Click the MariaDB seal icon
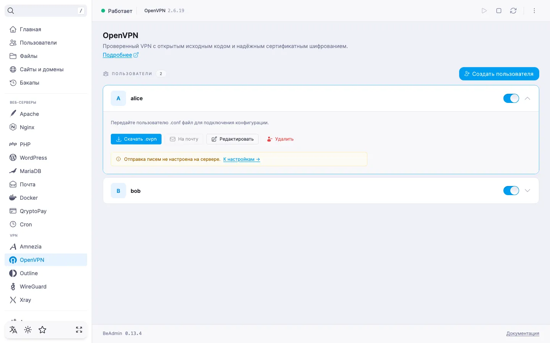This screenshot has height=343, width=550. point(13,171)
